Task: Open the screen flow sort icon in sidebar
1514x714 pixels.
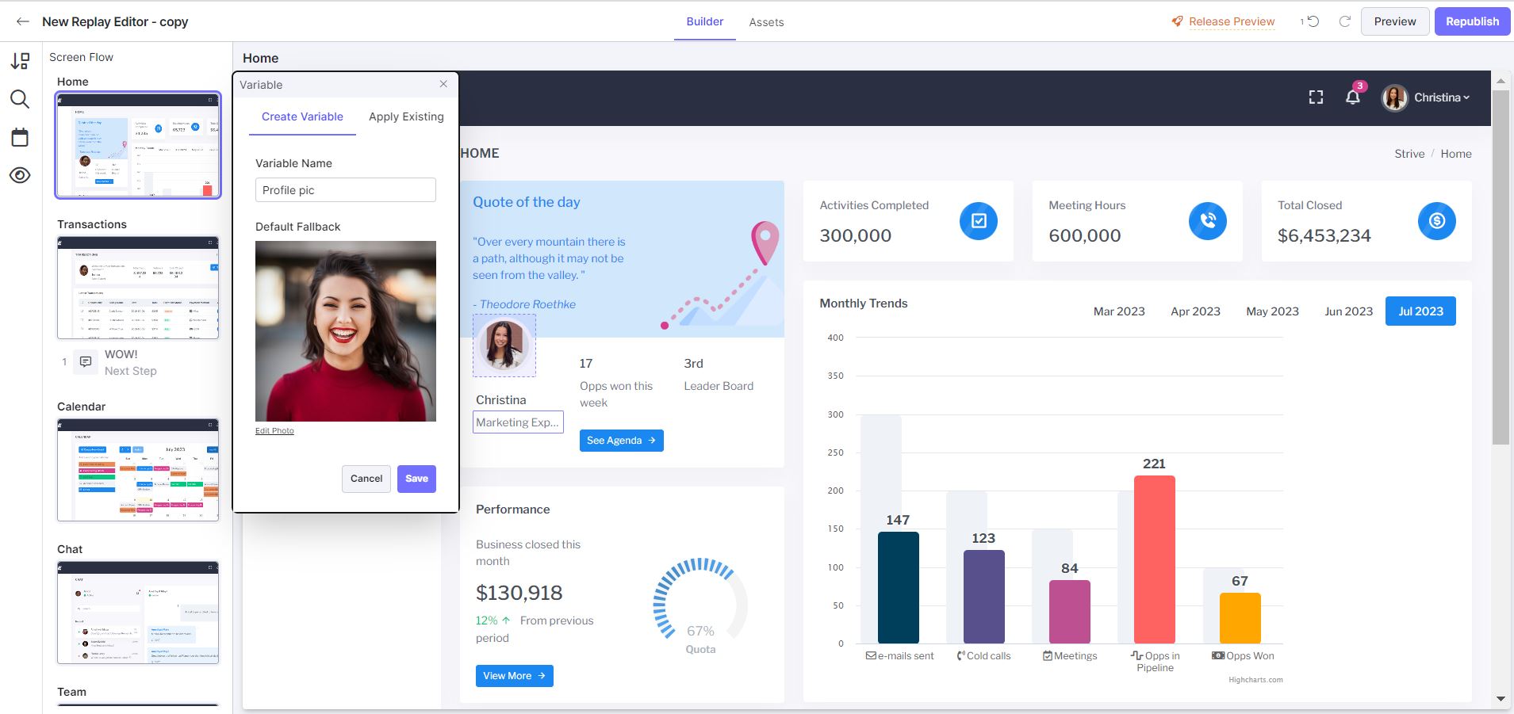Action: [x=20, y=61]
